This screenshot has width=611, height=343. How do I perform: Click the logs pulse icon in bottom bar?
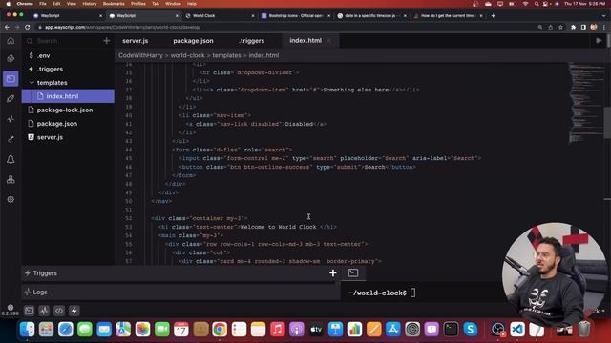point(44,311)
